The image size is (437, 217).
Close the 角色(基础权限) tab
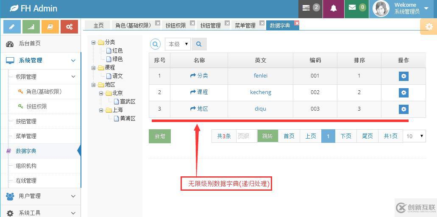(x=158, y=23)
